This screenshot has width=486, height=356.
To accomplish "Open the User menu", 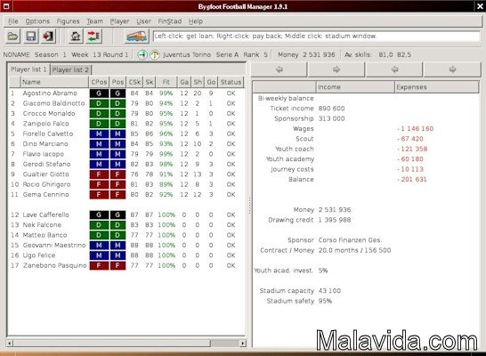I will click(x=144, y=21).
